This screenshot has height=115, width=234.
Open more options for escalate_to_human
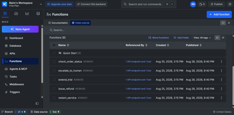click(221, 71)
